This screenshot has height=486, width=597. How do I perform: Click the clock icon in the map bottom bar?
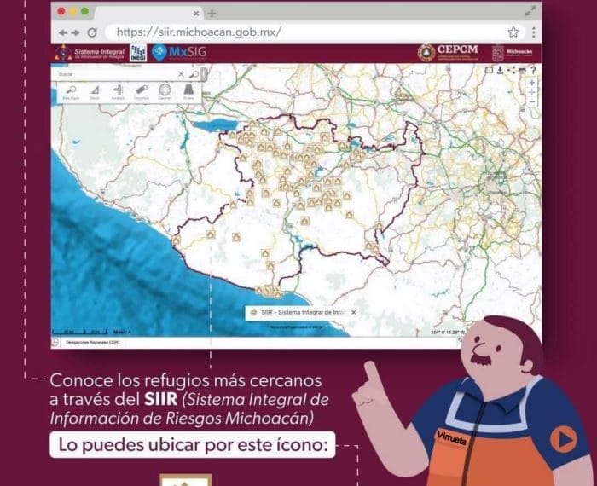(x=55, y=342)
